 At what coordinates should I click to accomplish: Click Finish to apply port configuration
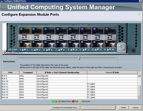coord(123,108)
